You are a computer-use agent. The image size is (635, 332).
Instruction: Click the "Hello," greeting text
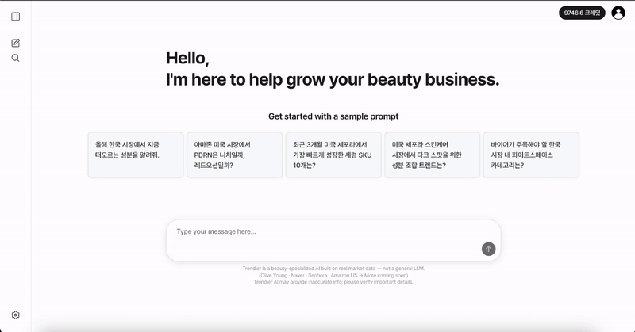click(x=187, y=58)
